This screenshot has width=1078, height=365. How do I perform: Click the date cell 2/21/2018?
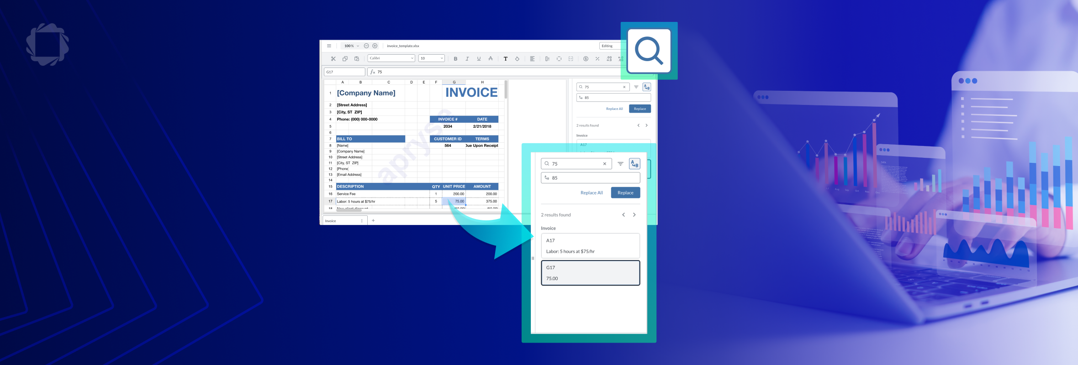pos(482,126)
